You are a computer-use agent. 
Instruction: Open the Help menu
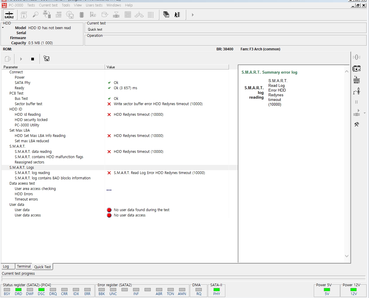point(129,5)
